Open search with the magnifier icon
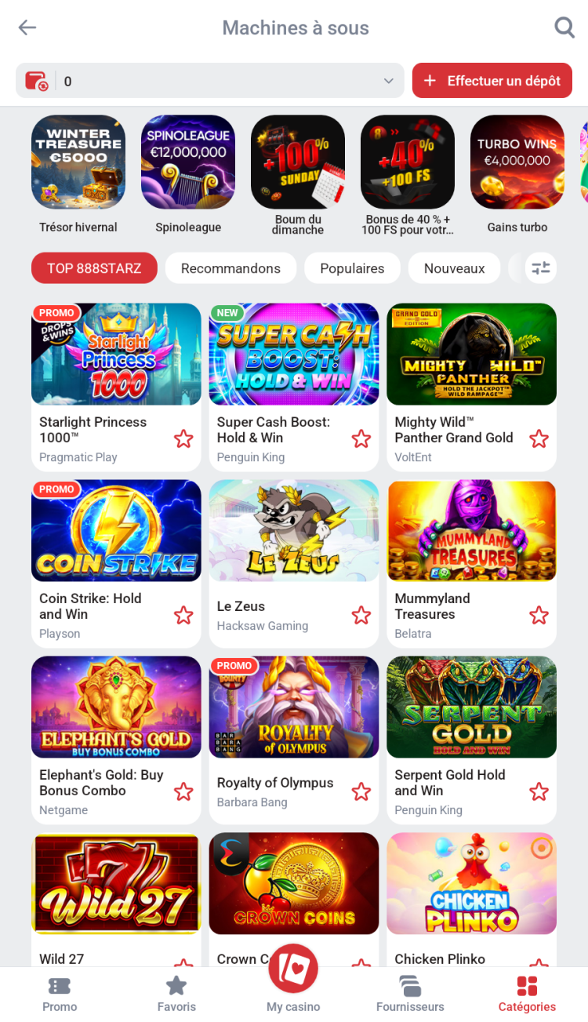The width and height of the screenshot is (588, 1022). tap(564, 27)
